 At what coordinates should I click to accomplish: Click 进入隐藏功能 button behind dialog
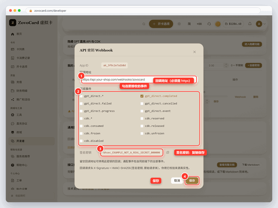pos(252,44)
